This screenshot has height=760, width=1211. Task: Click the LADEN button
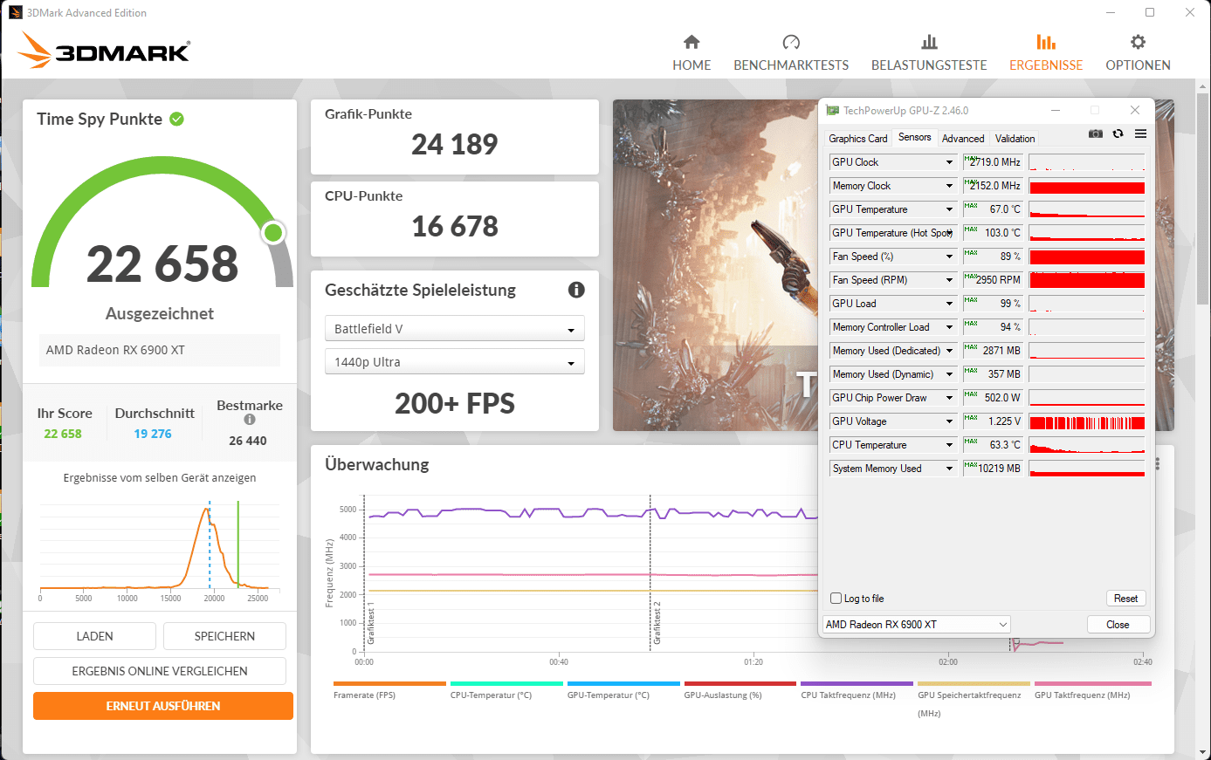(x=94, y=636)
